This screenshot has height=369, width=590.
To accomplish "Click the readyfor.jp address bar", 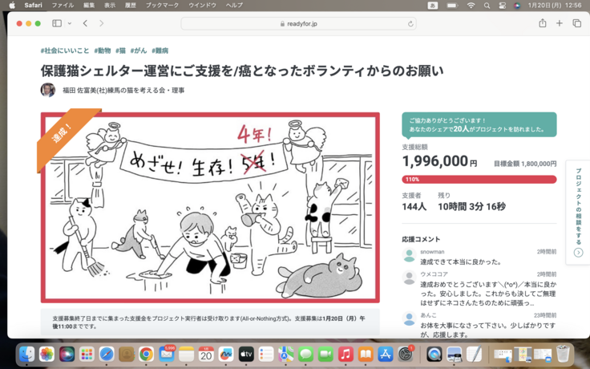I will pyautogui.click(x=298, y=24).
